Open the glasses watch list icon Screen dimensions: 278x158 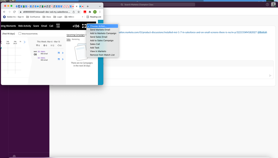[x=58, y=26]
